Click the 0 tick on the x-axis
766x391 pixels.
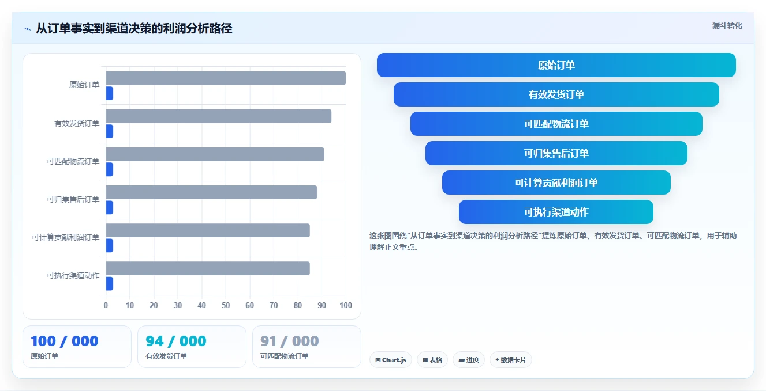(x=106, y=306)
